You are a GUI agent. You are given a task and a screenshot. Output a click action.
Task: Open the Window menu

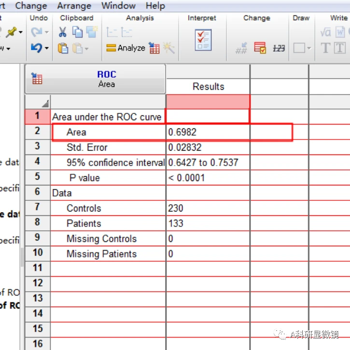(x=118, y=6)
